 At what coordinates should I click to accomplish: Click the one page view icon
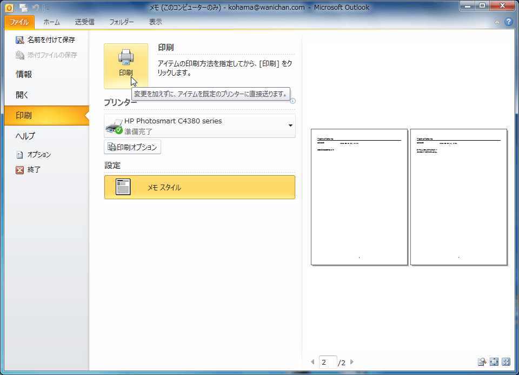click(x=494, y=362)
